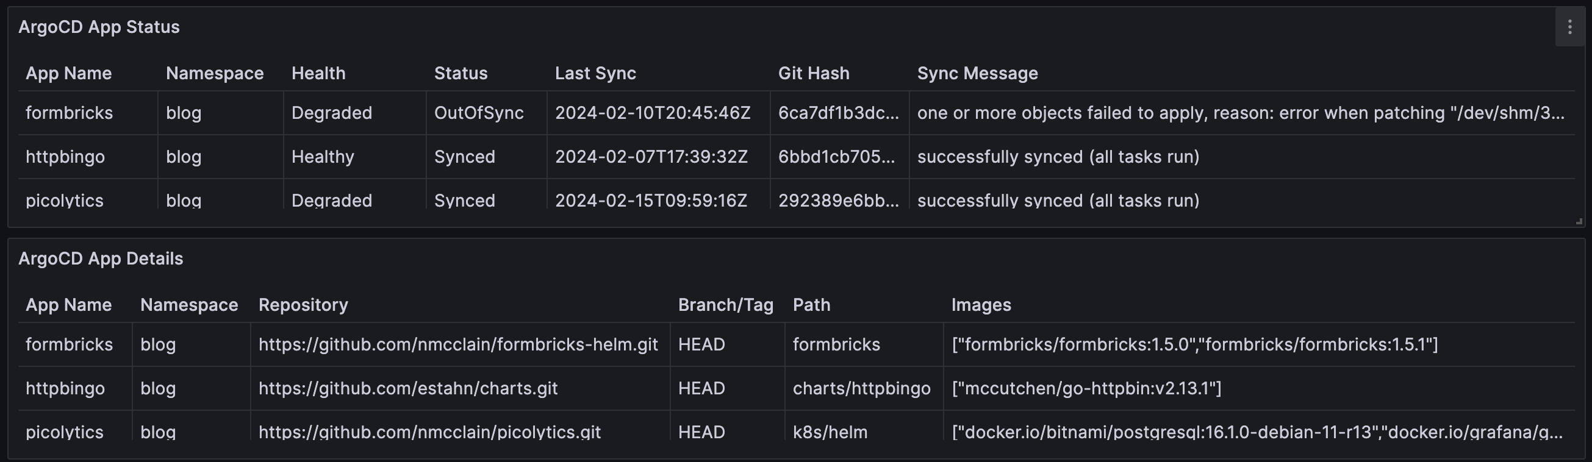Sort by the Repository column header
The width and height of the screenshot is (1592, 462).
click(303, 305)
